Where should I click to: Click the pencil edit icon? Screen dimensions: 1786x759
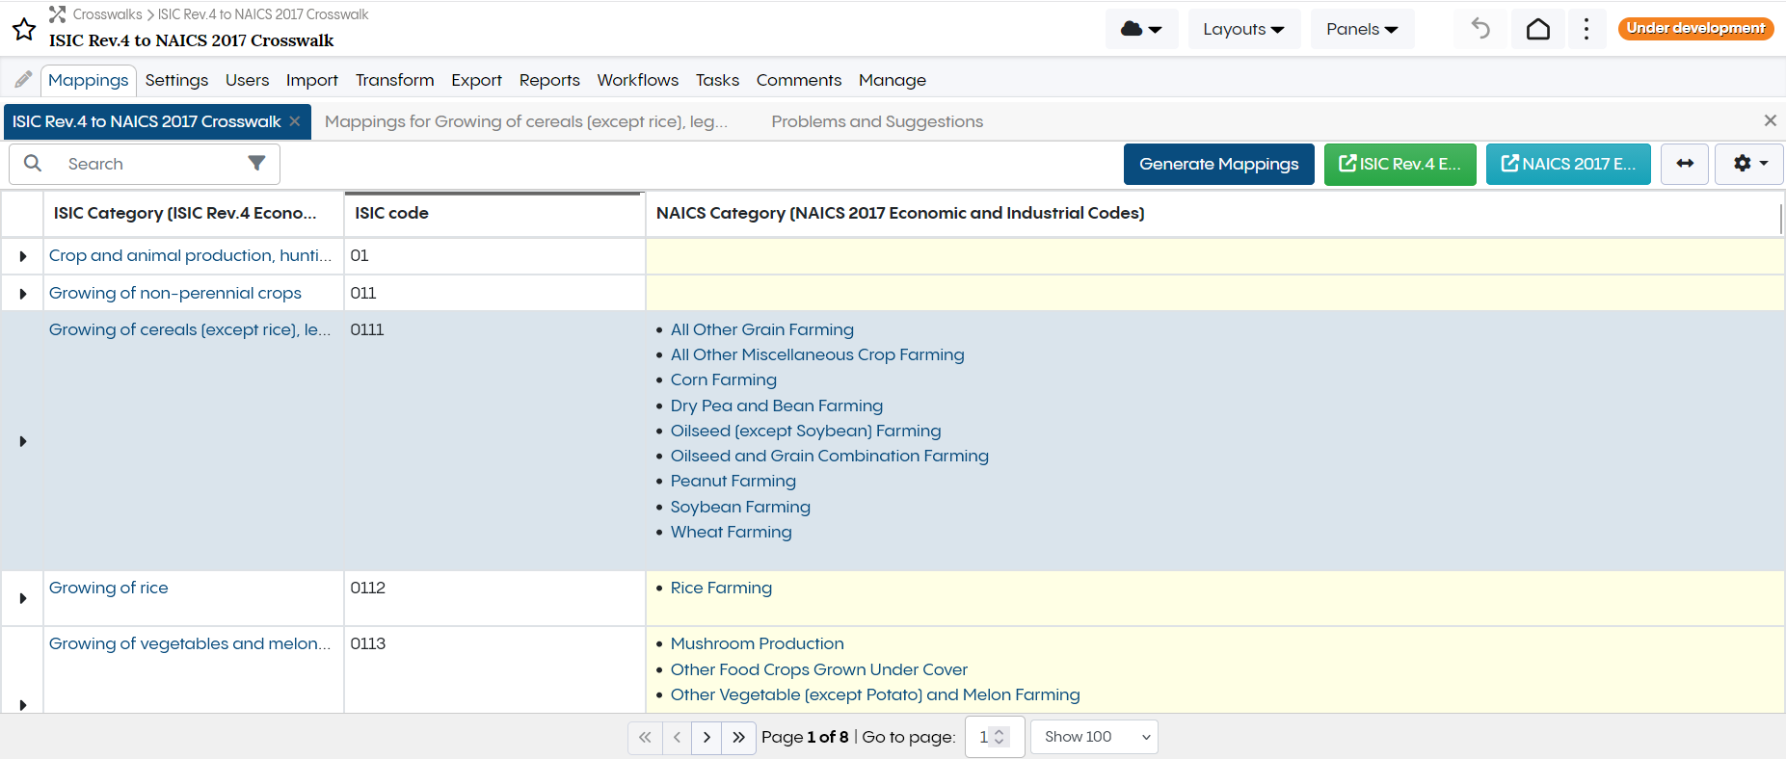tap(23, 80)
